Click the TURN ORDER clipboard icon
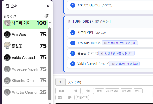 69,22
